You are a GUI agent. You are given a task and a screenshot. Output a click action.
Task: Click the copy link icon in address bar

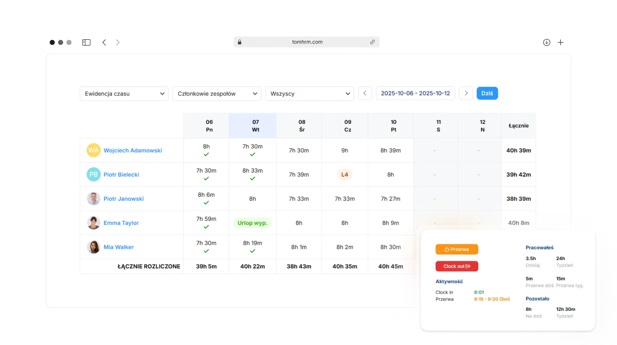tap(372, 42)
